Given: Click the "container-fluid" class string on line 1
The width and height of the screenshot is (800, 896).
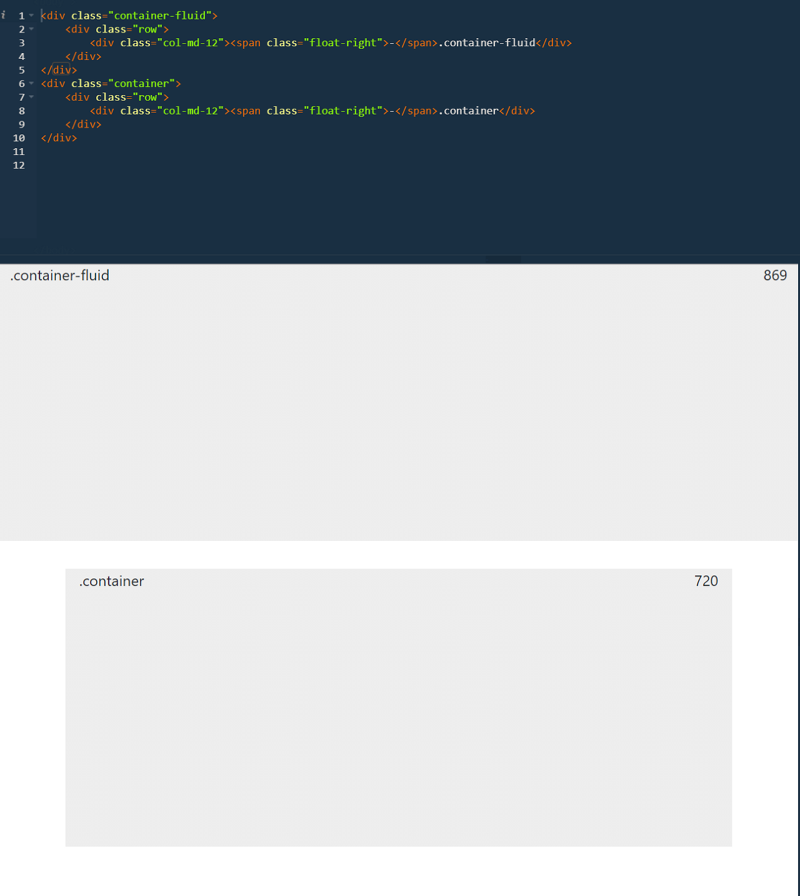Looking at the screenshot, I should (160, 16).
